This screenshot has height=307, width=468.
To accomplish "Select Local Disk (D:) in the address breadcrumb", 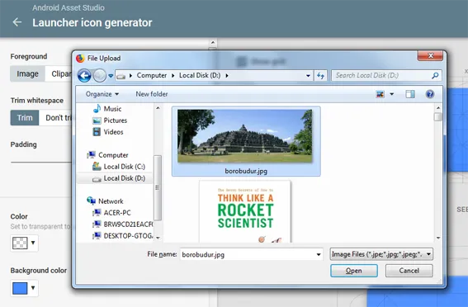I will [x=200, y=75].
